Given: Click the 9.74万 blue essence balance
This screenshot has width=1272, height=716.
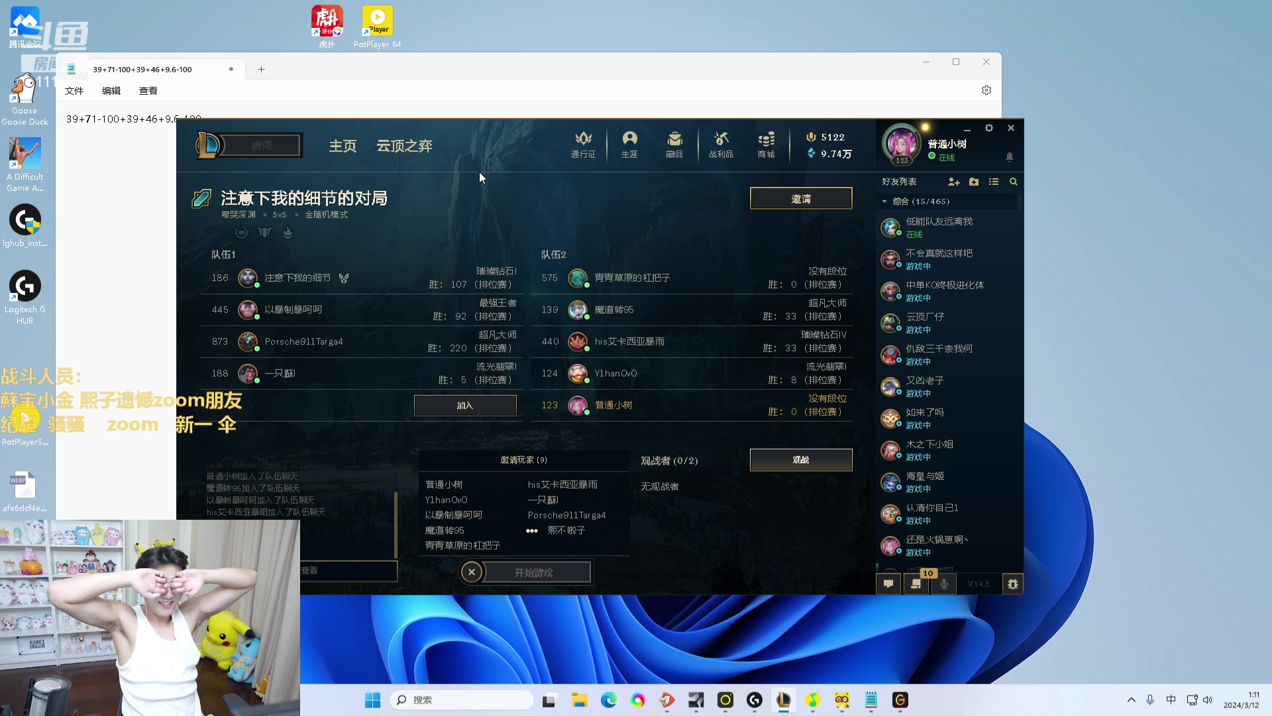Looking at the screenshot, I should [x=829, y=154].
